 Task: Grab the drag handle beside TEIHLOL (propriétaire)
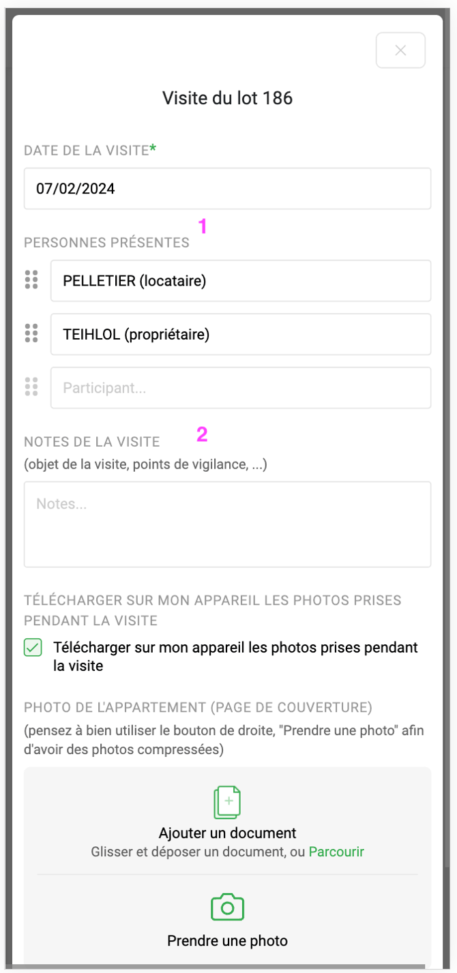click(31, 333)
